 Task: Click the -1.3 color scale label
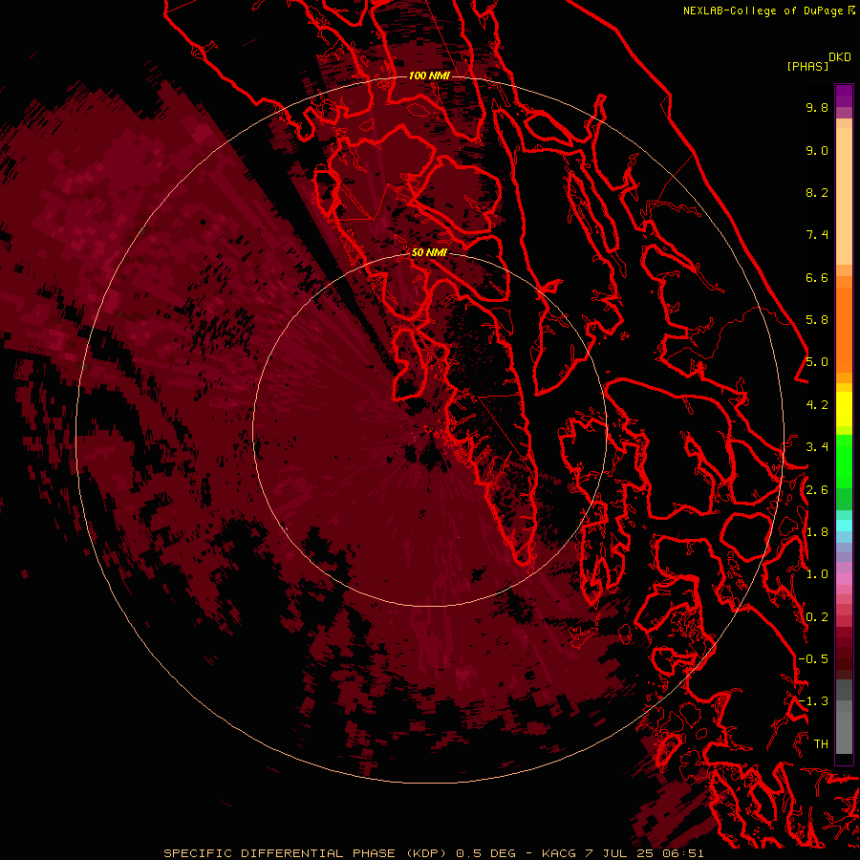coord(813,701)
